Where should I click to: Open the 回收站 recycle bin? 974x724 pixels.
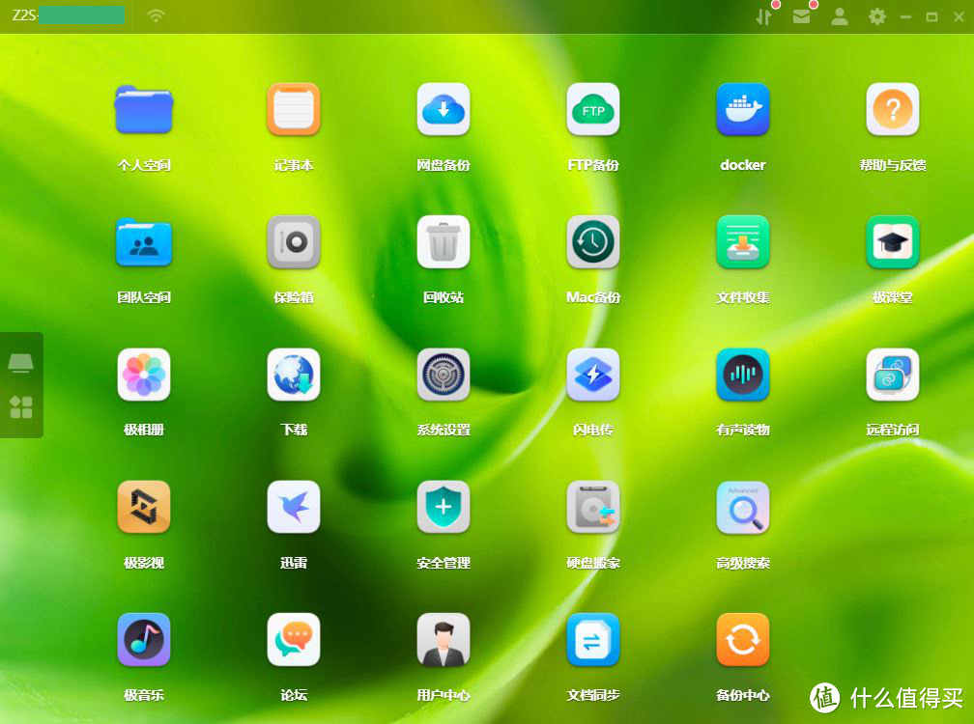(443, 242)
